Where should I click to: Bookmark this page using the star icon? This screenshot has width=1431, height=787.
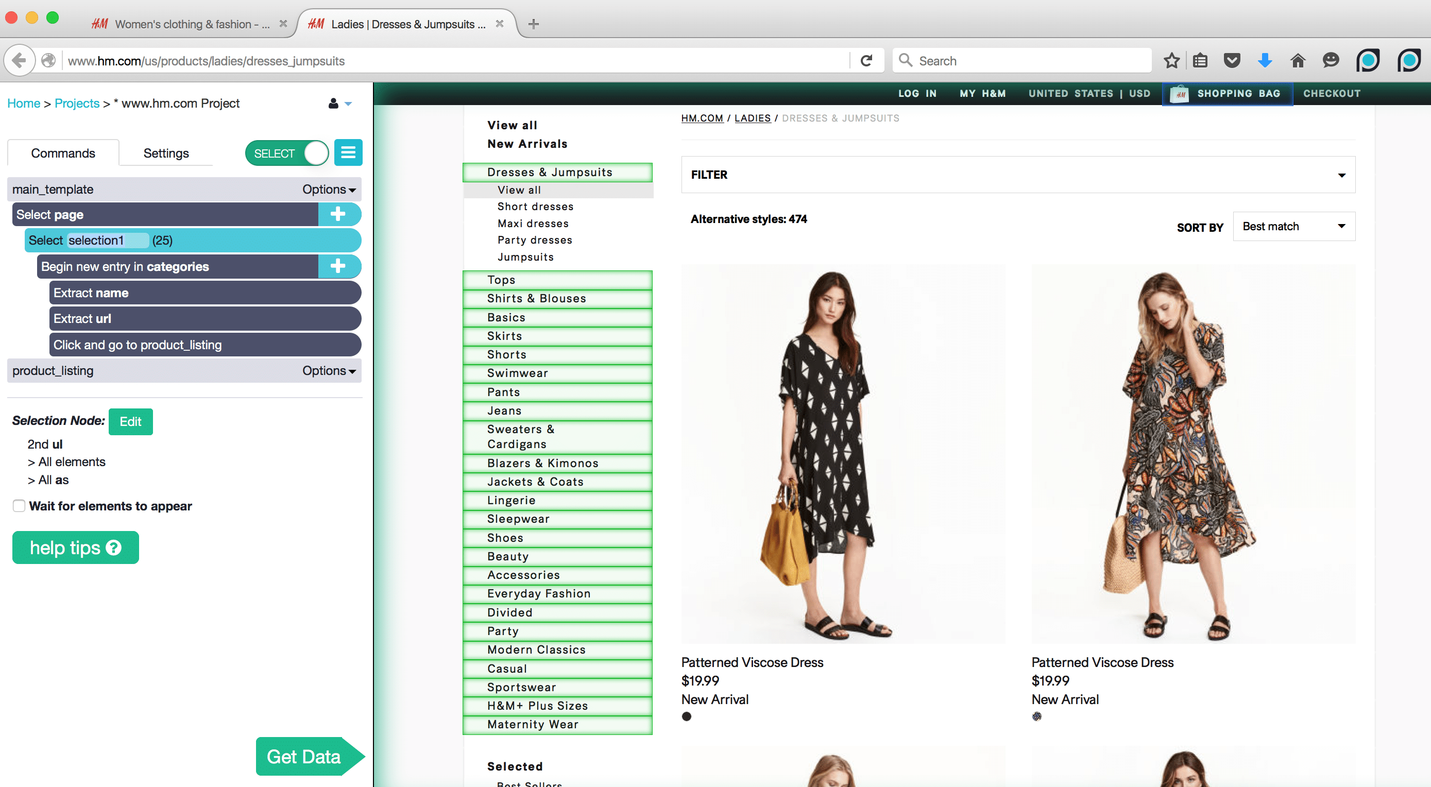click(1172, 60)
